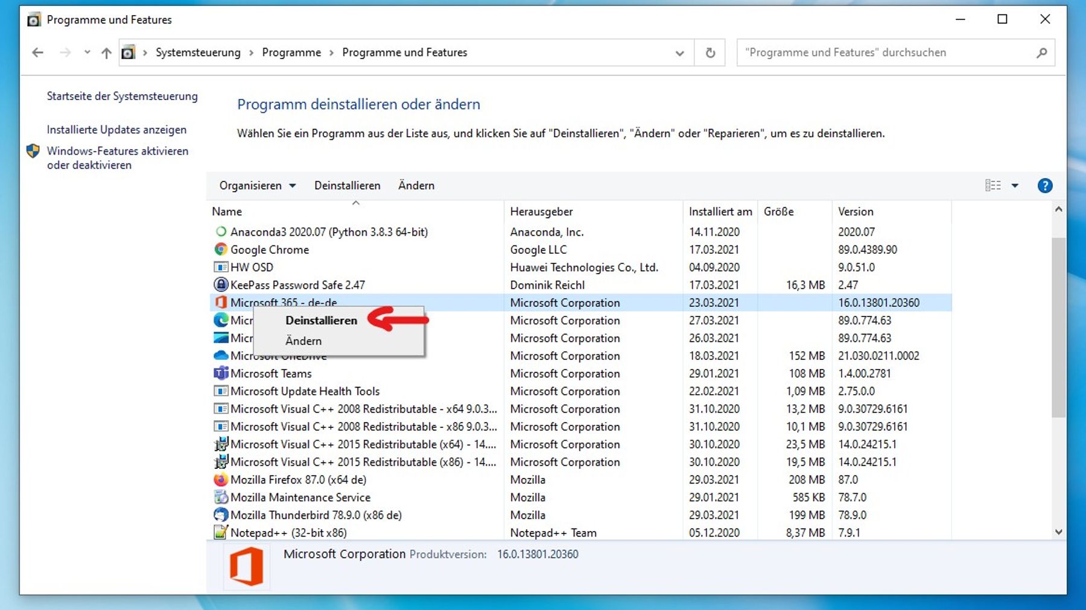Click the KeePass Password Safe icon

point(221,285)
